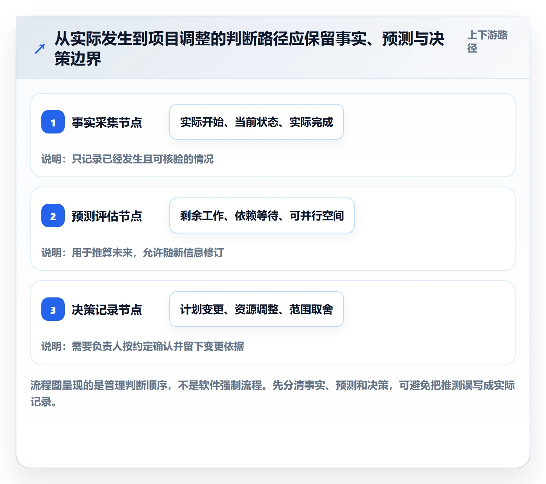Image resolution: width=546 pixels, height=484 pixels.
Task: Click the diagonal arrow icon beside the title
Action: pos(40,49)
